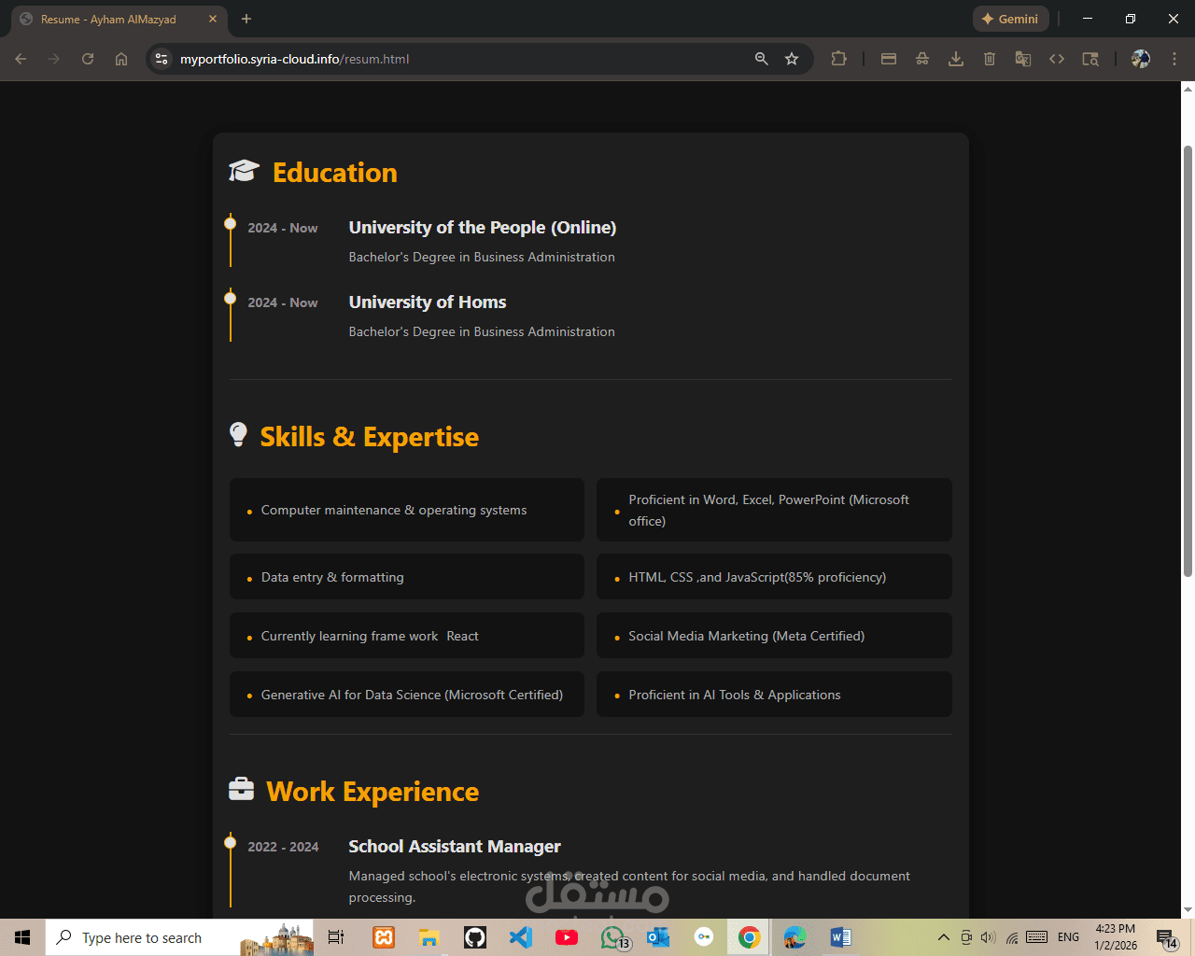Click the card-shaped extension icon
1195x956 pixels.
click(x=889, y=59)
